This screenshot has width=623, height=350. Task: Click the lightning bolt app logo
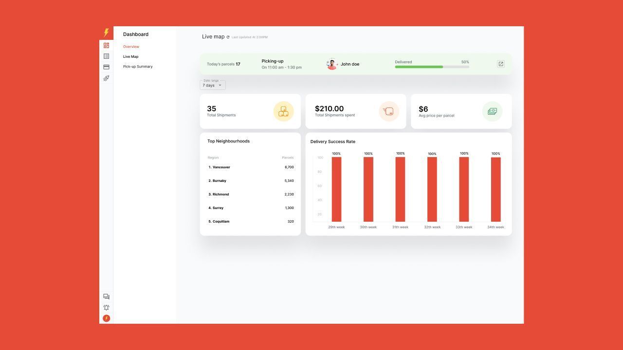click(106, 32)
